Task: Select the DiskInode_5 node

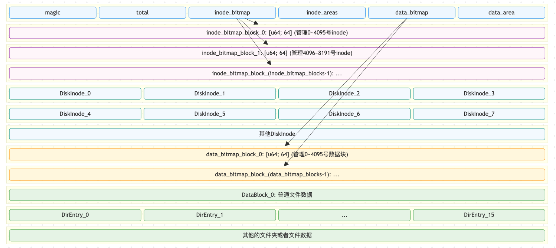Action: click(210, 114)
